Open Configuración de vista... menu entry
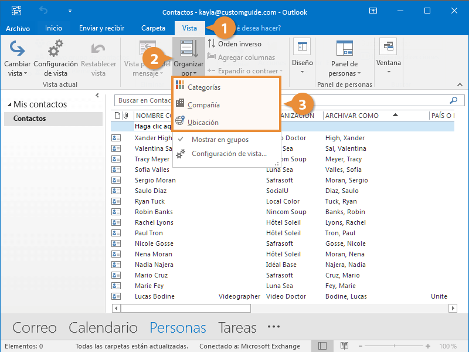Image resolution: width=469 pixels, height=352 pixels. (229, 154)
